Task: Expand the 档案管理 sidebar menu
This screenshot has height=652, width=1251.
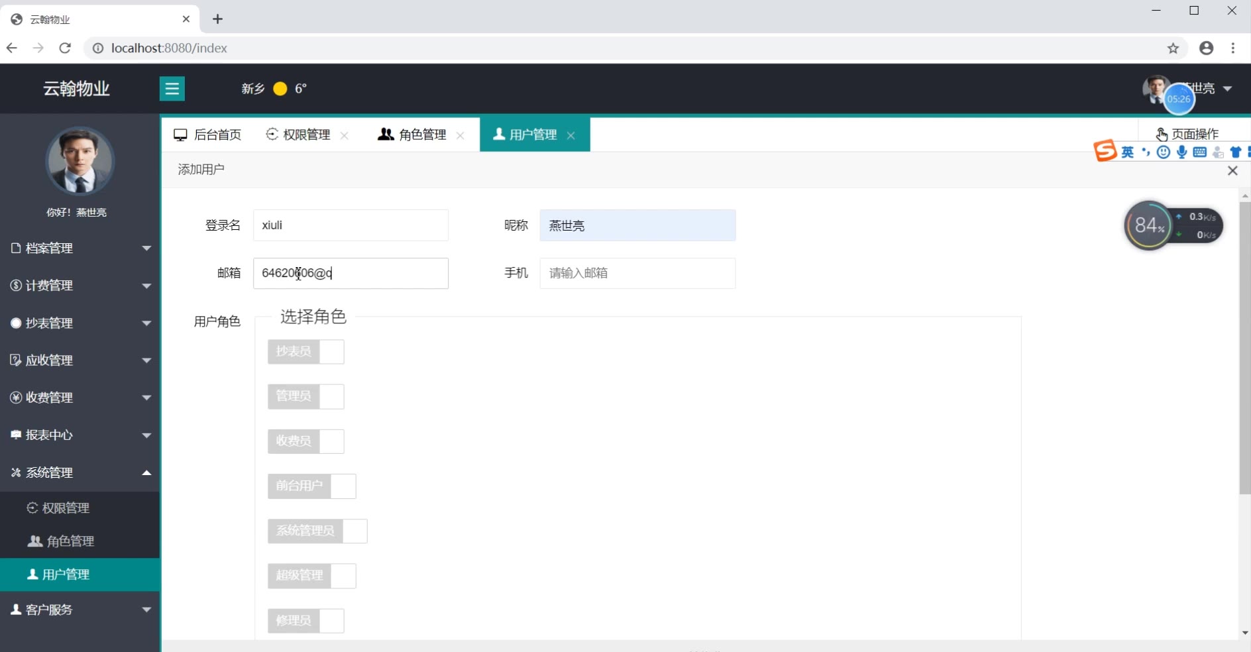Action: pyautogui.click(x=80, y=248)
